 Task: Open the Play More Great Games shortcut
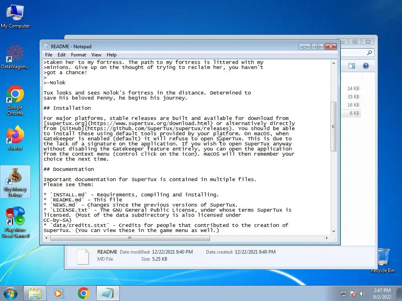point(15,222)
